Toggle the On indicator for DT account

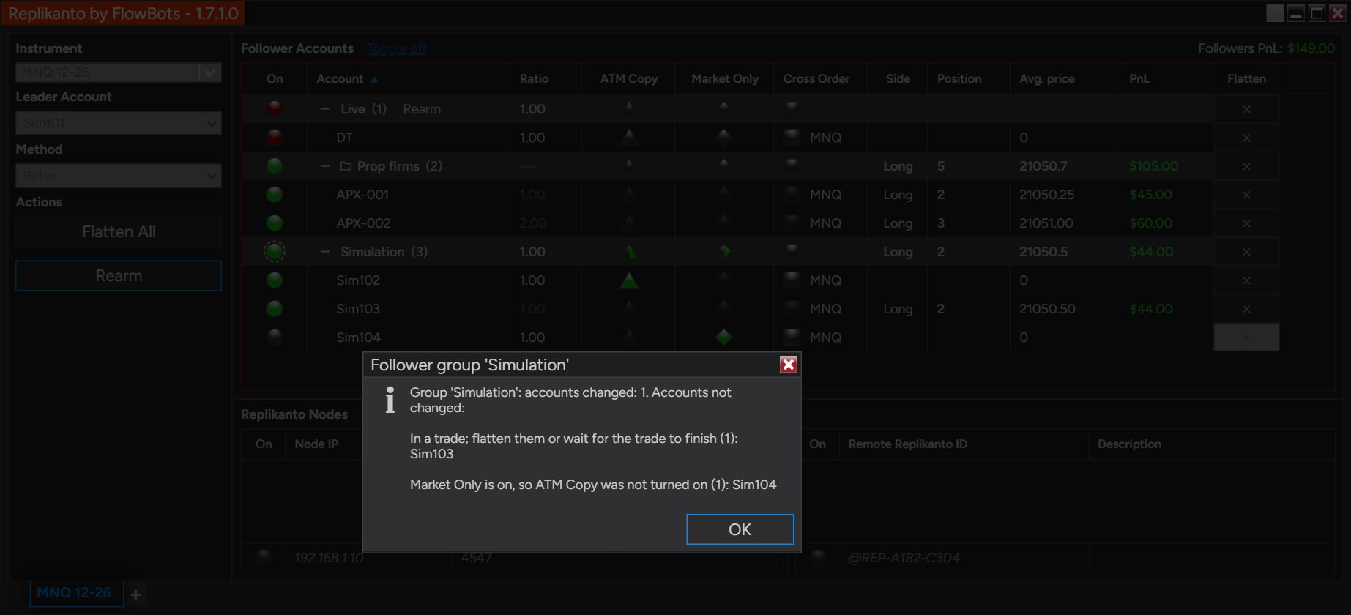[275, 137]
